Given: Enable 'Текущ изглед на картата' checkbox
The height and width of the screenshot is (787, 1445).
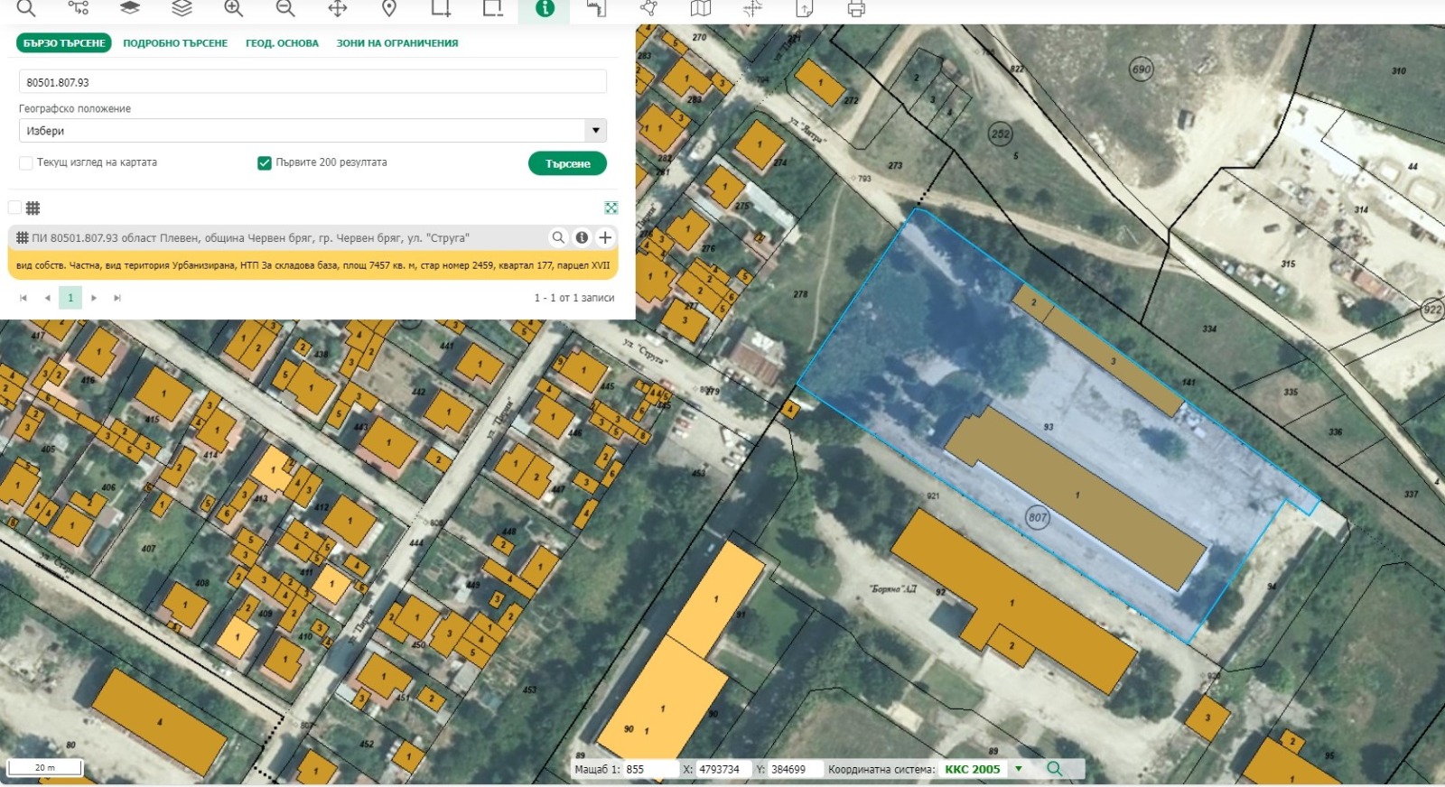Looking at the screenshot, I should click(x=26, y=163).
